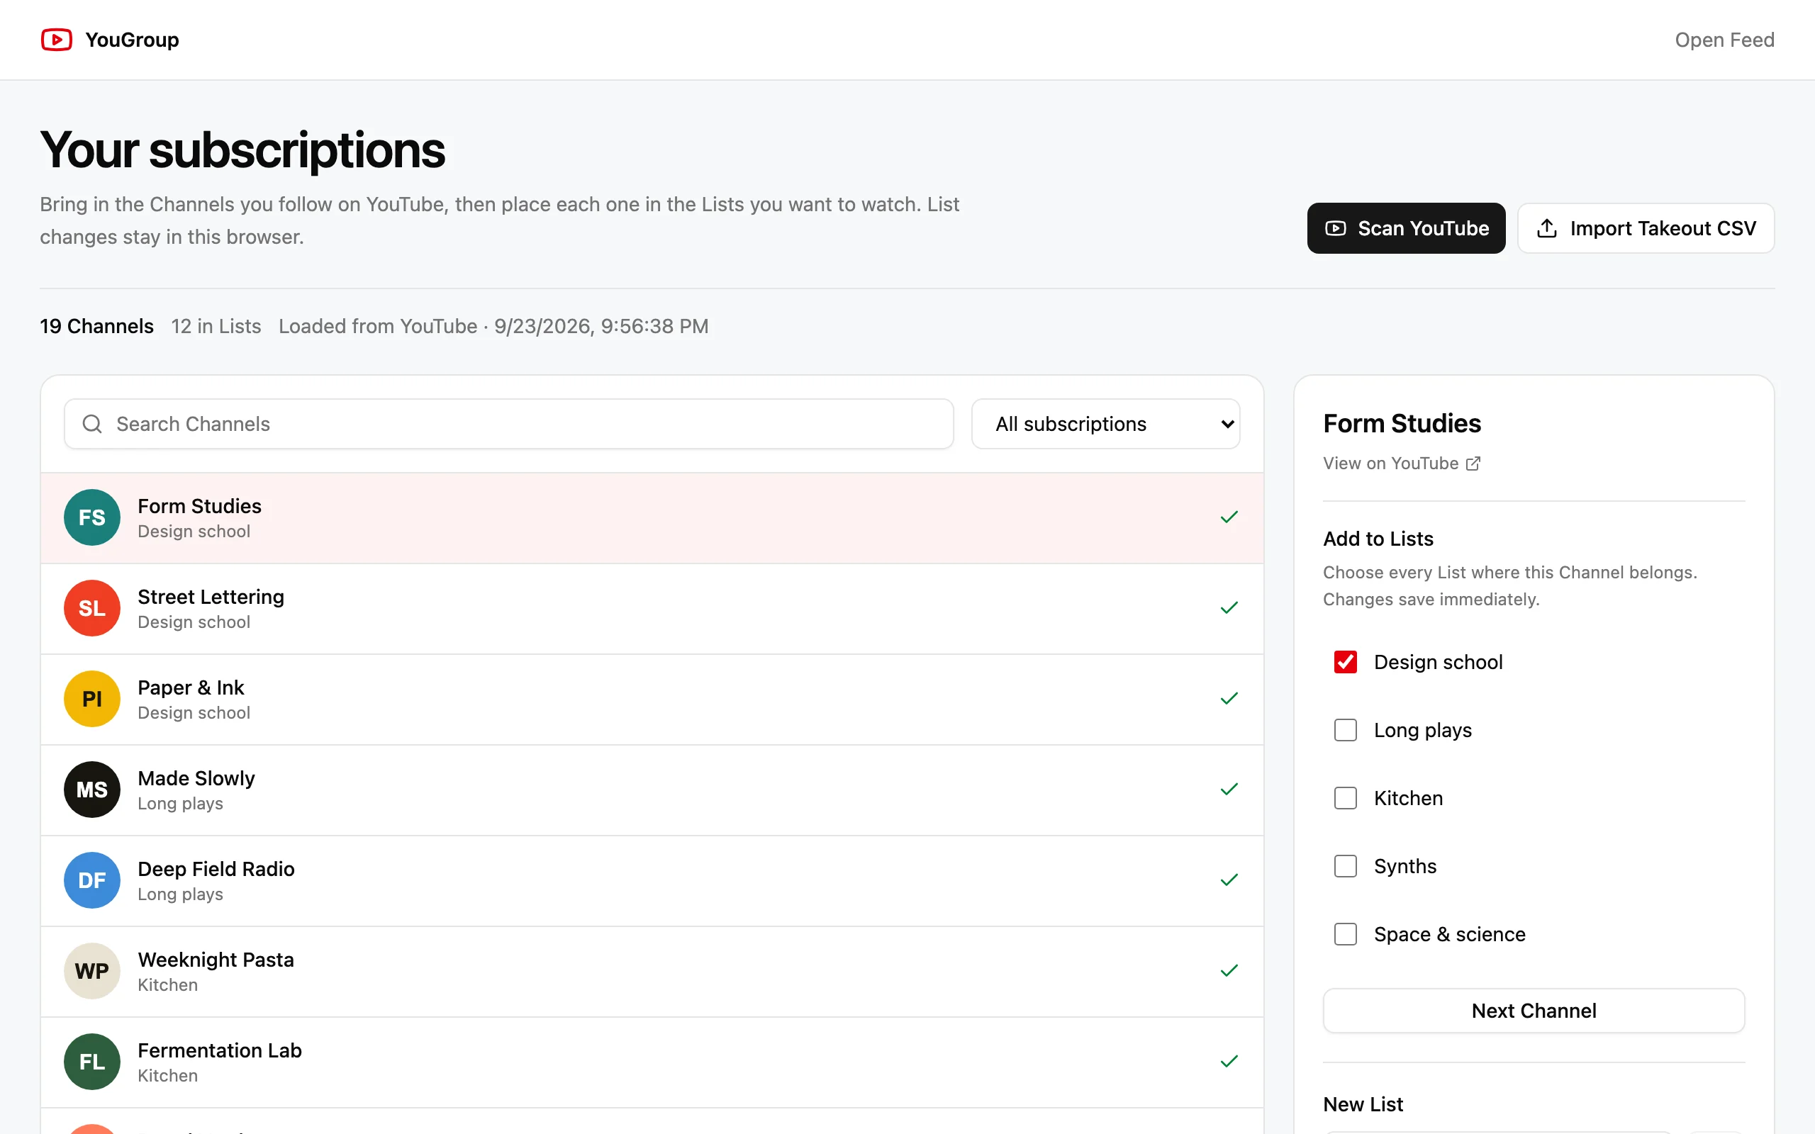This screenshot has height=1134, width=1815.
Task: Click the Your subscriptions page heading
Action: pyautogui.click(x=242, y=150)
